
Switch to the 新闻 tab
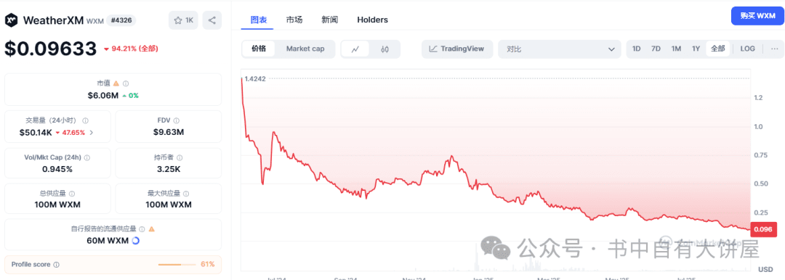tap(329, 20)
